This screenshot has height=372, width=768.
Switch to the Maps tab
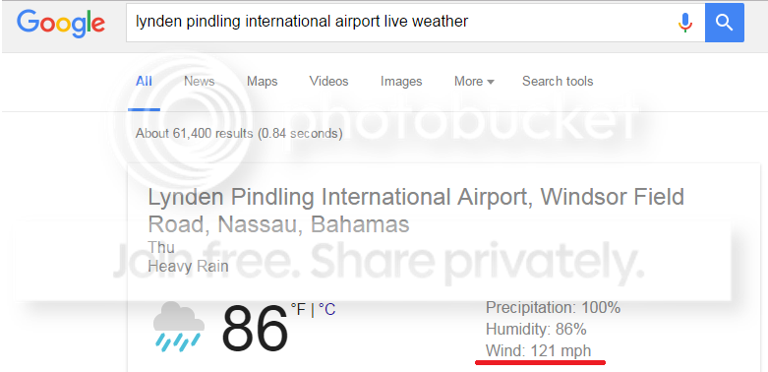[x=262, y=82]
